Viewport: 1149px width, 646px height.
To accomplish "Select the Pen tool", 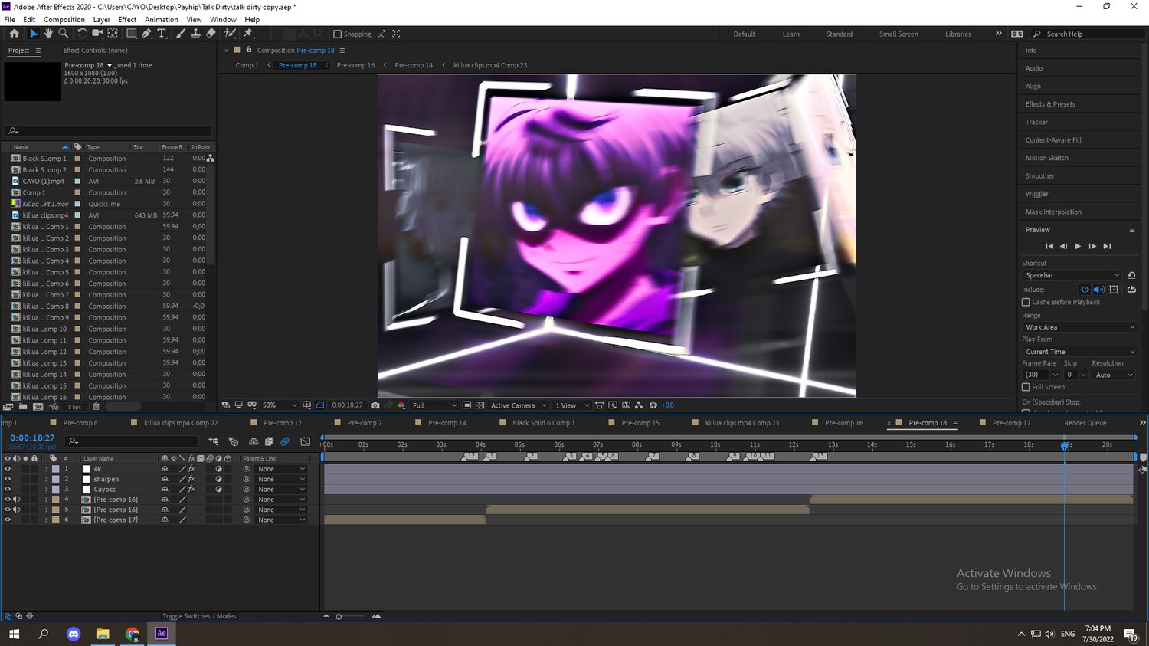I will click(146, 34).
